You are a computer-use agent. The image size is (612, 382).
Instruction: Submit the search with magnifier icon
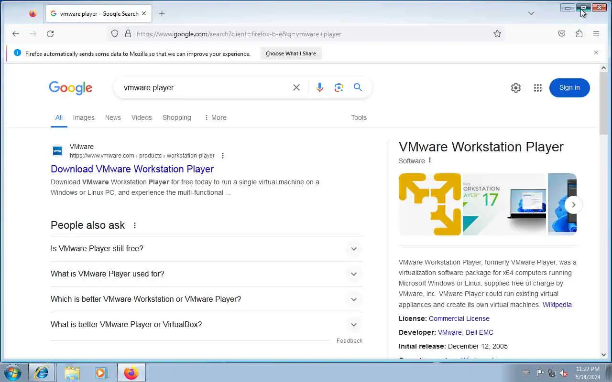pos(358,87)
